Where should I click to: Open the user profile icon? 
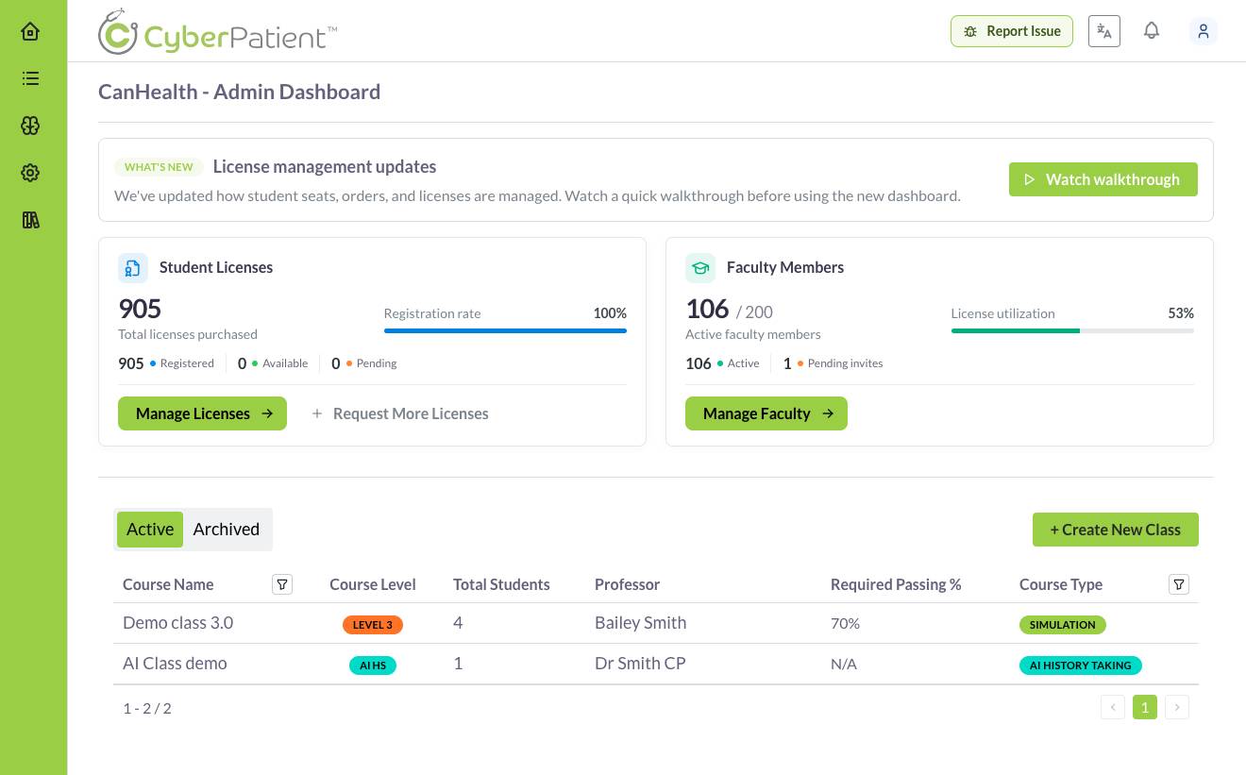pyautogui.click(x=1204, y=31)
